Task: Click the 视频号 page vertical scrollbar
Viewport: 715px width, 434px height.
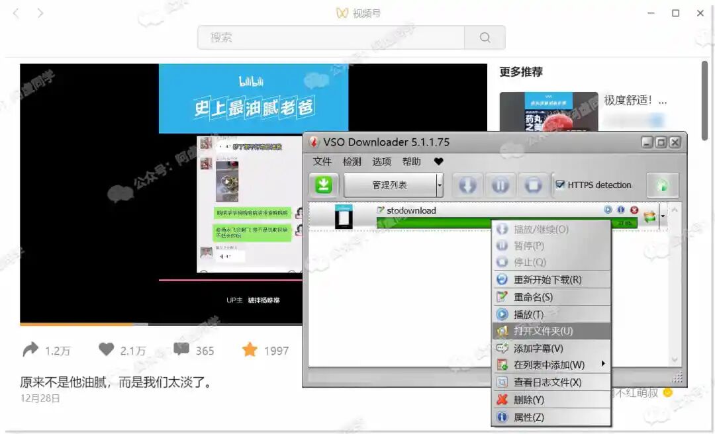Action: 705,101
